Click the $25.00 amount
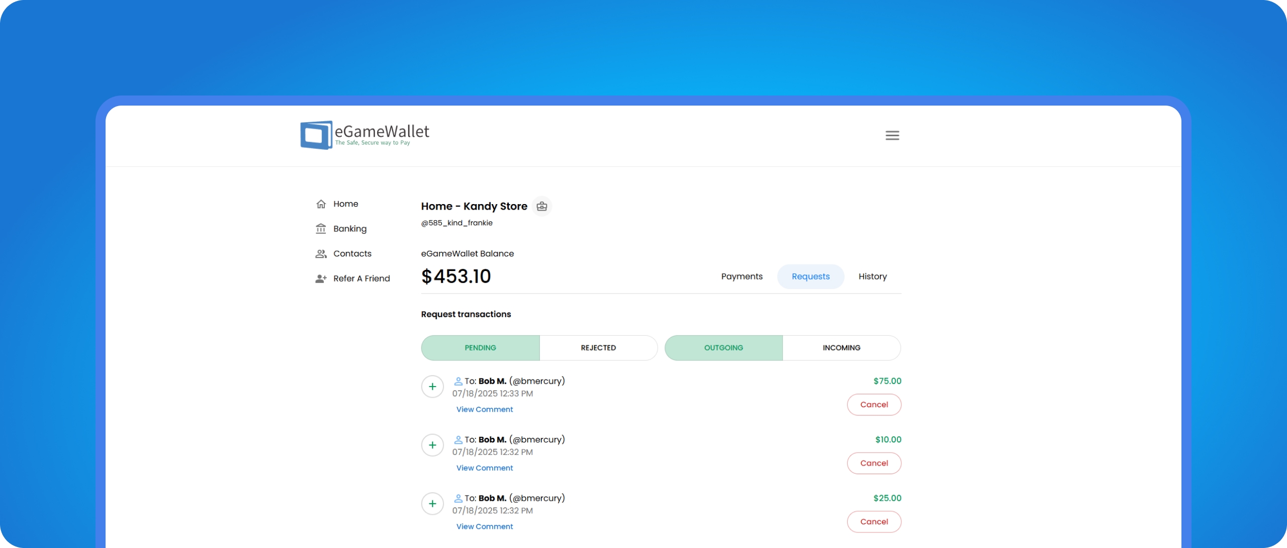Viewport: 1287px width, 548px height. [x=887, y=498]
